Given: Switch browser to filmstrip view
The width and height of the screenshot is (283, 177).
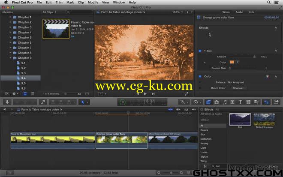Looking at the screenshot, I should [x=25, y=94].
